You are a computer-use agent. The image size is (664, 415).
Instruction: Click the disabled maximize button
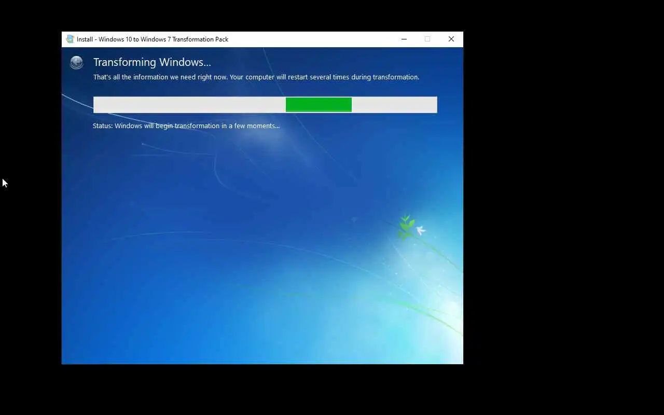pos(427,39)
